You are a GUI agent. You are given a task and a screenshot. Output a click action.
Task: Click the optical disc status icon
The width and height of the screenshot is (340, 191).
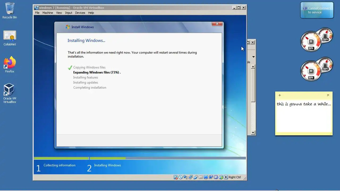(x=180, y=177)
